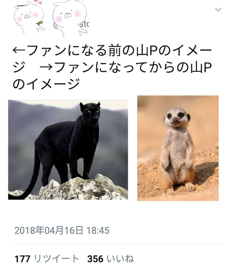Tap the right rabbit sticker over username
Image resolution: width=231 pixels, height=271 pixels.
pyautogui.click(x=70, y=19)
